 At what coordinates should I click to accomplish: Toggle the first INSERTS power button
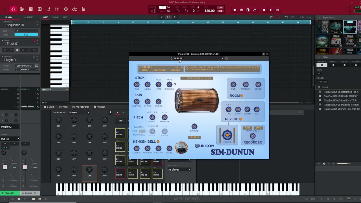(18, 89)
